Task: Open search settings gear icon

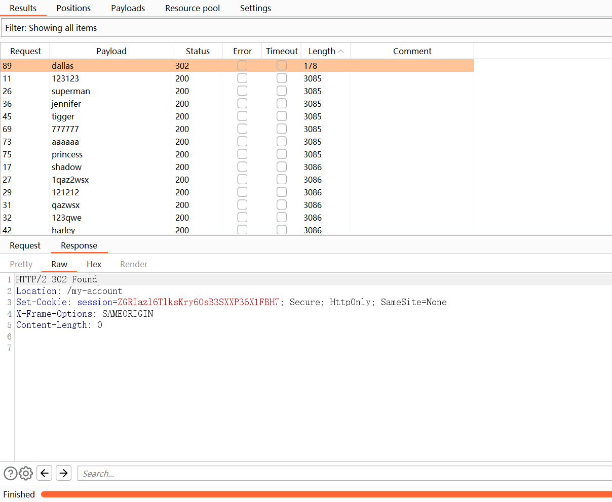Action: coord(26,473)
